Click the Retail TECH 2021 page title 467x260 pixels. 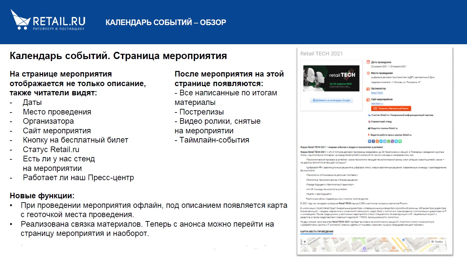click(x=321, y=53)
